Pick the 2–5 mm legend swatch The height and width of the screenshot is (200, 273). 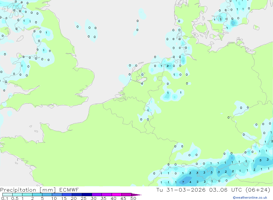37,195
